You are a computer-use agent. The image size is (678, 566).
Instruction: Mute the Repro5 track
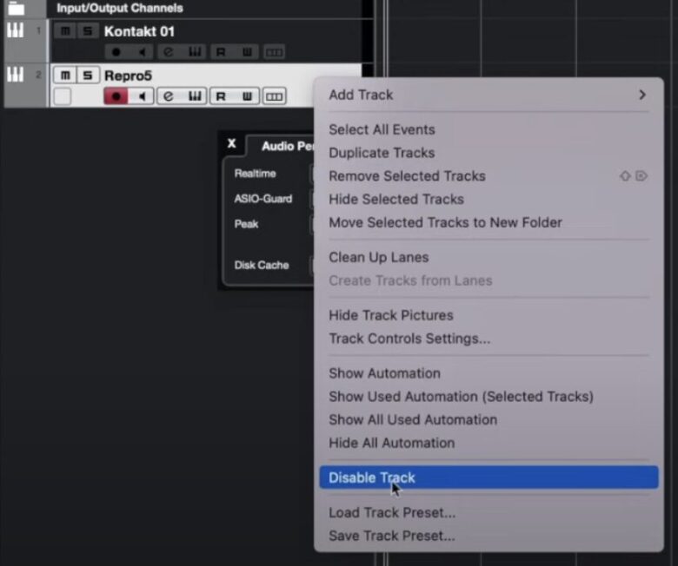pos(64,76)
